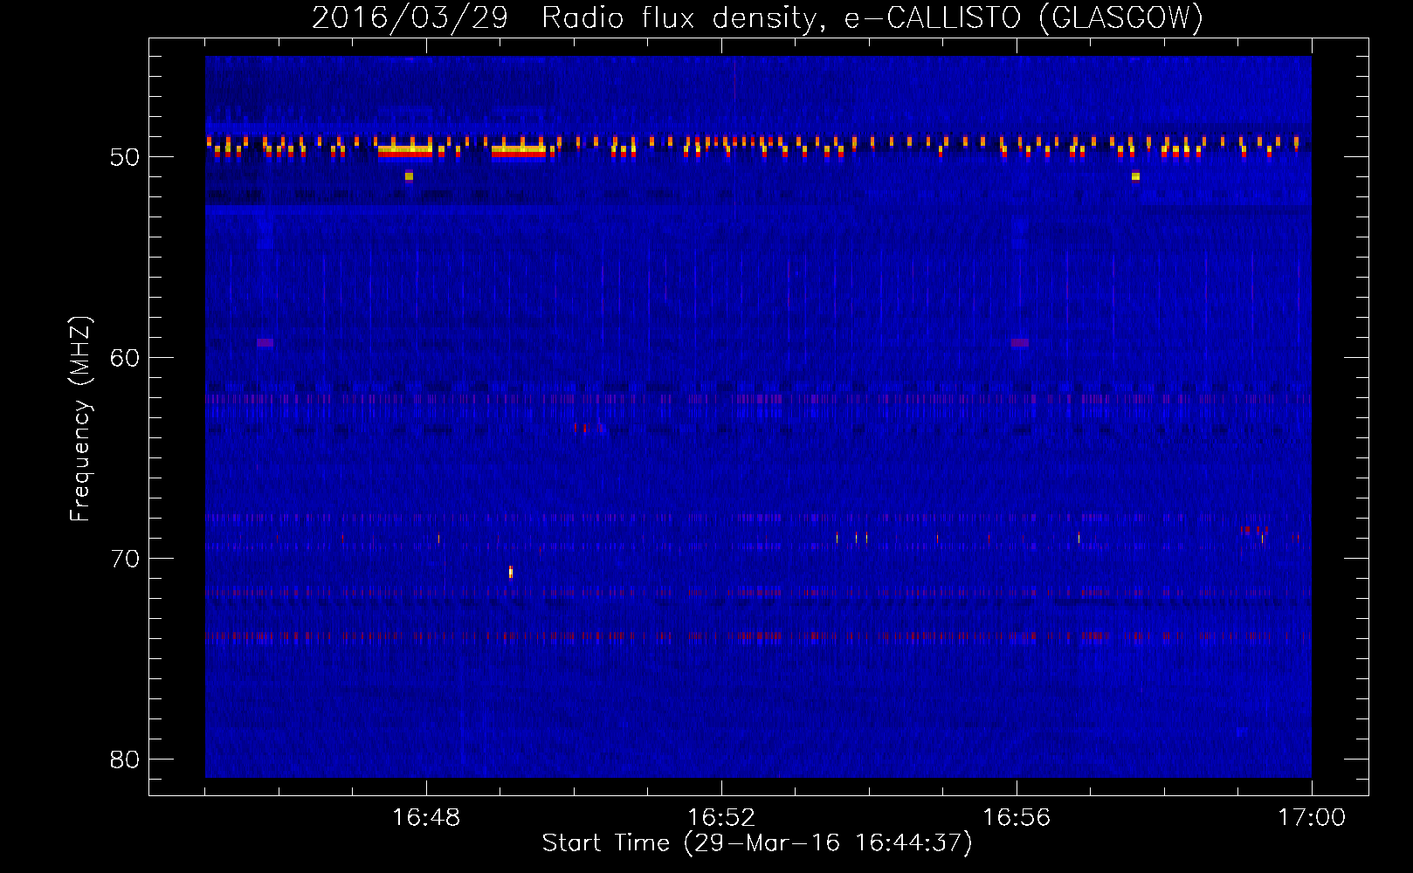Click the 'e-CALLISTO (GLASGOW)' title text

1024,18
